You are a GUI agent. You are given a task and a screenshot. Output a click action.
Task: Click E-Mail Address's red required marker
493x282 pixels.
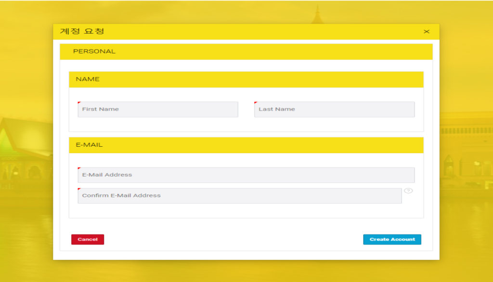point(79,168)
